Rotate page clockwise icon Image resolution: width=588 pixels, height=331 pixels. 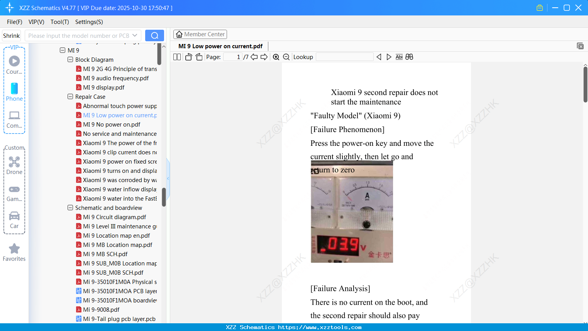click(199, 57)
